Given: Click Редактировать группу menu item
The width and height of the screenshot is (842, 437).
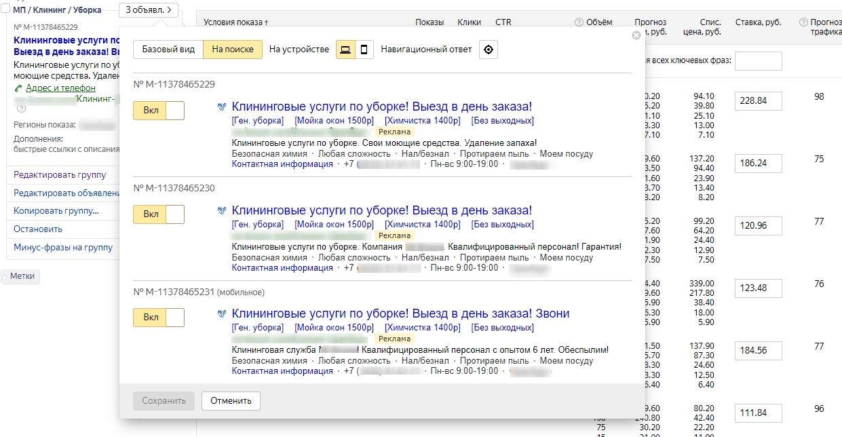Looking at the screenshot, I should (60, 175).
